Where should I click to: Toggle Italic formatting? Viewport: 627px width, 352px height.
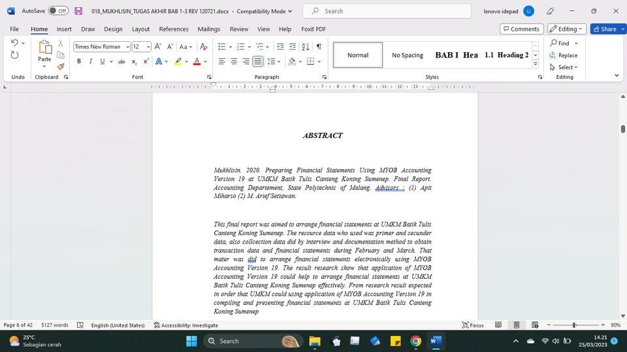(x=90, y=61)
